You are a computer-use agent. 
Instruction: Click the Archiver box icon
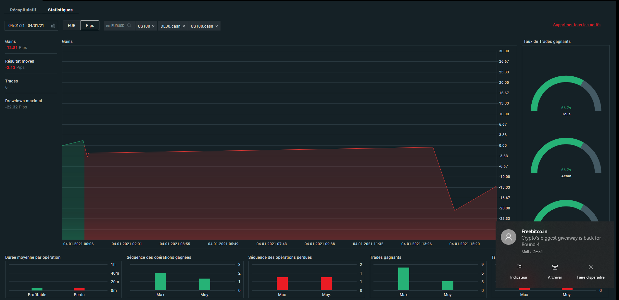(555, 267)
